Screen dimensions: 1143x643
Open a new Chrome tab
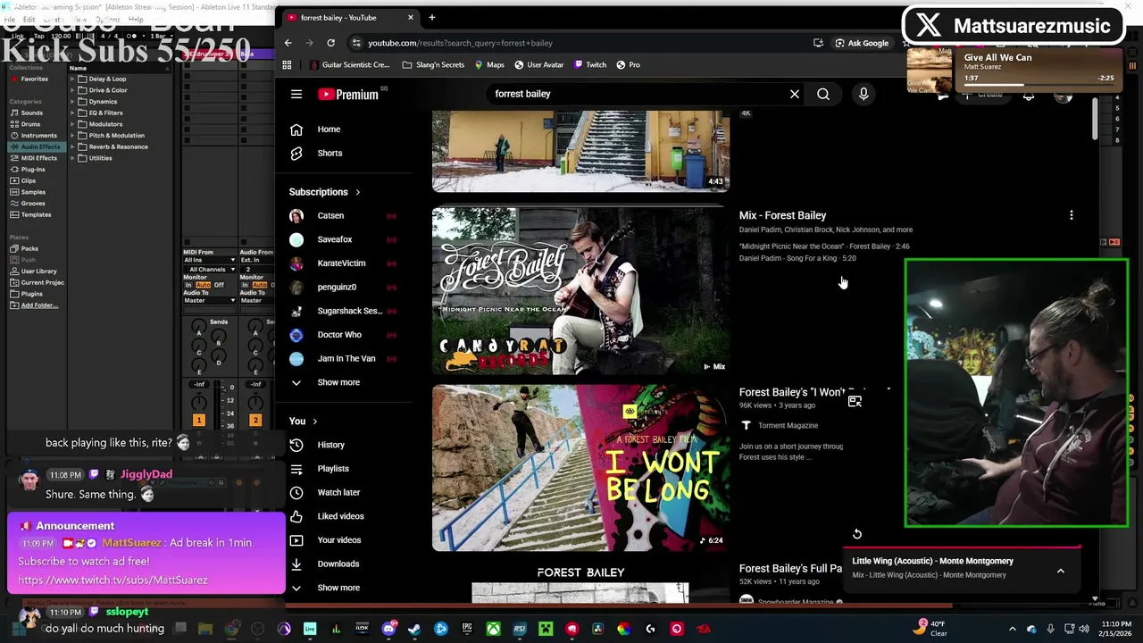click(x=432, y=18)
